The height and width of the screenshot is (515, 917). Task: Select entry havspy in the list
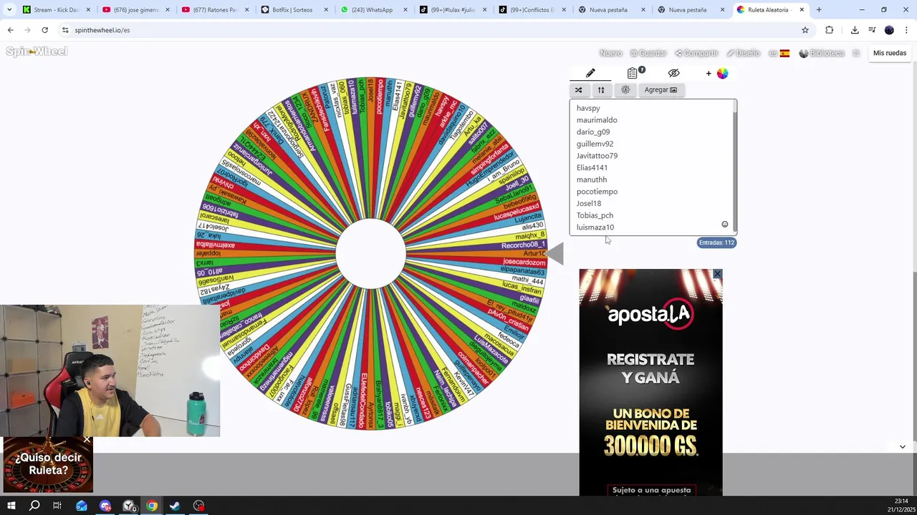[x=588, y=108]
